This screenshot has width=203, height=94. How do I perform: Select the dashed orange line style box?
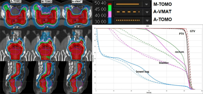(x=128, y=12)
